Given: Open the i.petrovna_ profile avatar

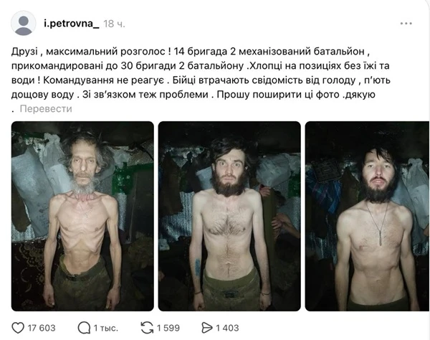Looking at the screenshot, I should click(24, 24).
